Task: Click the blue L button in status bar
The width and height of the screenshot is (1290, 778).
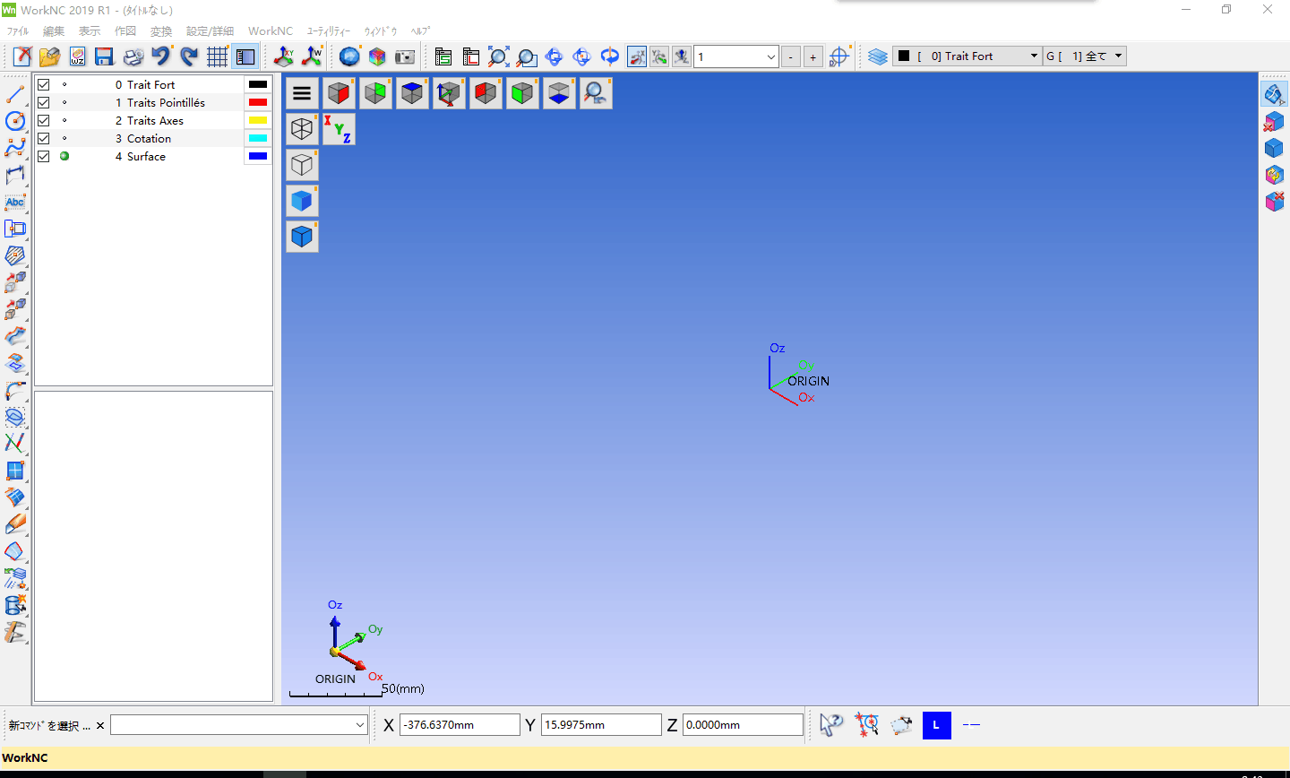Action: click(936, 724)
